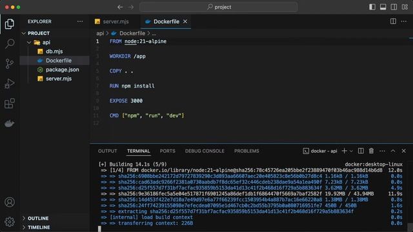Open Customize Layout icon
The image size is (413, 232).
coord(405,7)
